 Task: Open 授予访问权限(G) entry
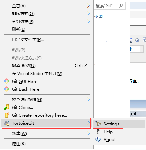tap(47, 99)
